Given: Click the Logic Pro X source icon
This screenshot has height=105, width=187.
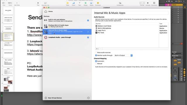Looking at the screenshot, I should tap(96, 30).
